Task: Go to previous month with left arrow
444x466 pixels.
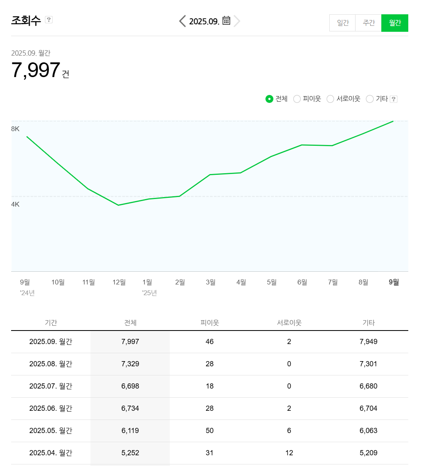Action: pyautogui.click(x=182, y=21)
